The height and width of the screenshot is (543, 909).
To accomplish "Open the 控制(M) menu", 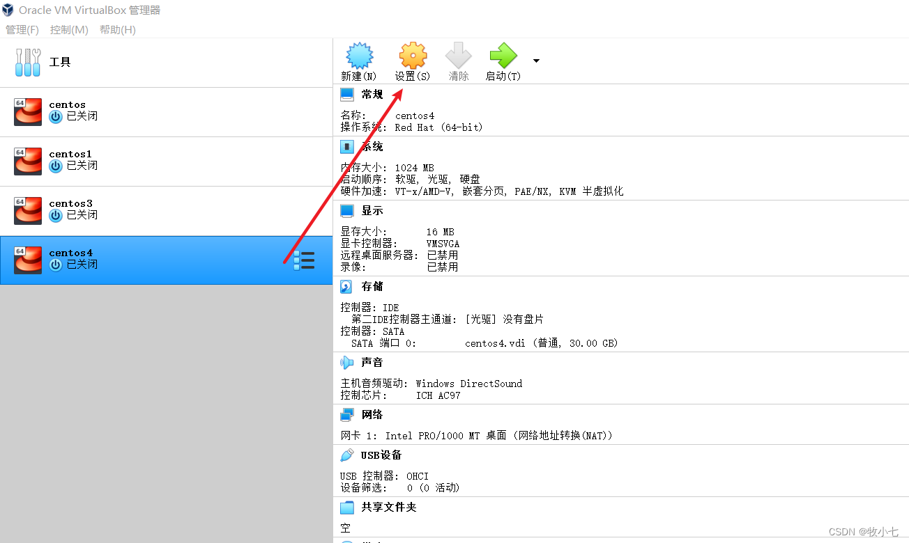I will coord(69,30).
